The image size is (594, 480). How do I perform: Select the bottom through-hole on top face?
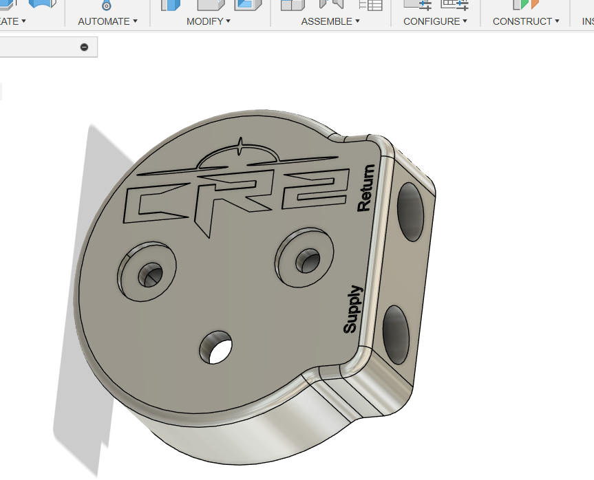[216, 347]
